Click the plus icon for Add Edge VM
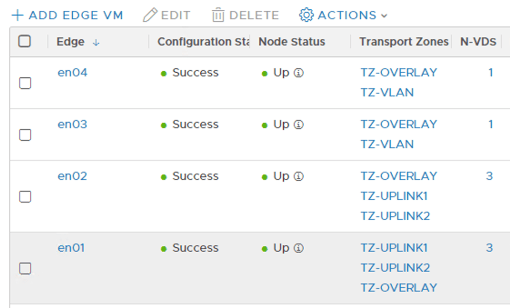Image resolution: width=510 pixels, height=308 pixels. [17, 15]
